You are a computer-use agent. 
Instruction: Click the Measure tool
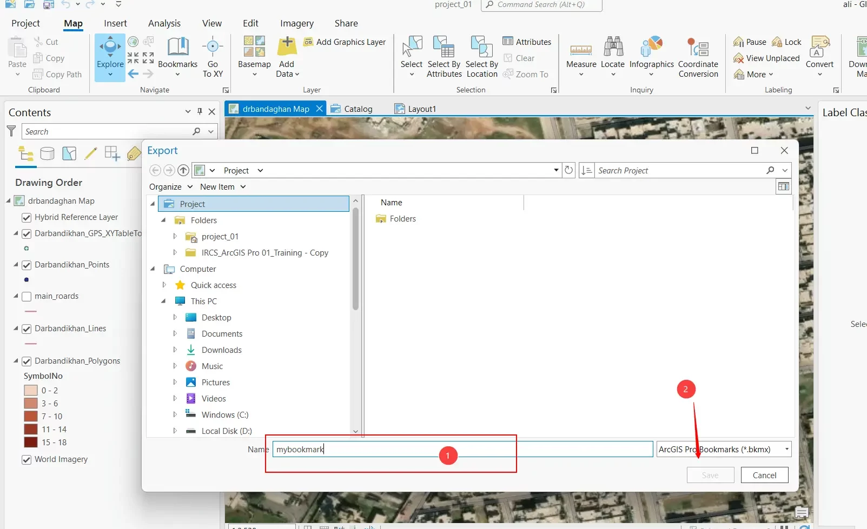pyautogui.click(x=581, y=56)
